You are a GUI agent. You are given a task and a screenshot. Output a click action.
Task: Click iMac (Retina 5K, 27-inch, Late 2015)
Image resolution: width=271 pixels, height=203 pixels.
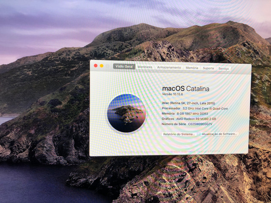[188, 103]
